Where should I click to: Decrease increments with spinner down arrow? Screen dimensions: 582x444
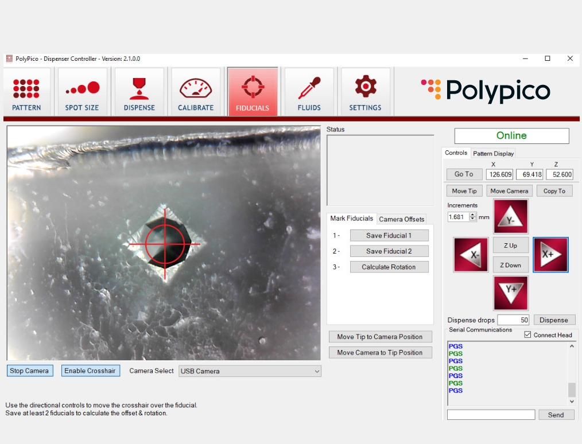[x=472, y=219]
